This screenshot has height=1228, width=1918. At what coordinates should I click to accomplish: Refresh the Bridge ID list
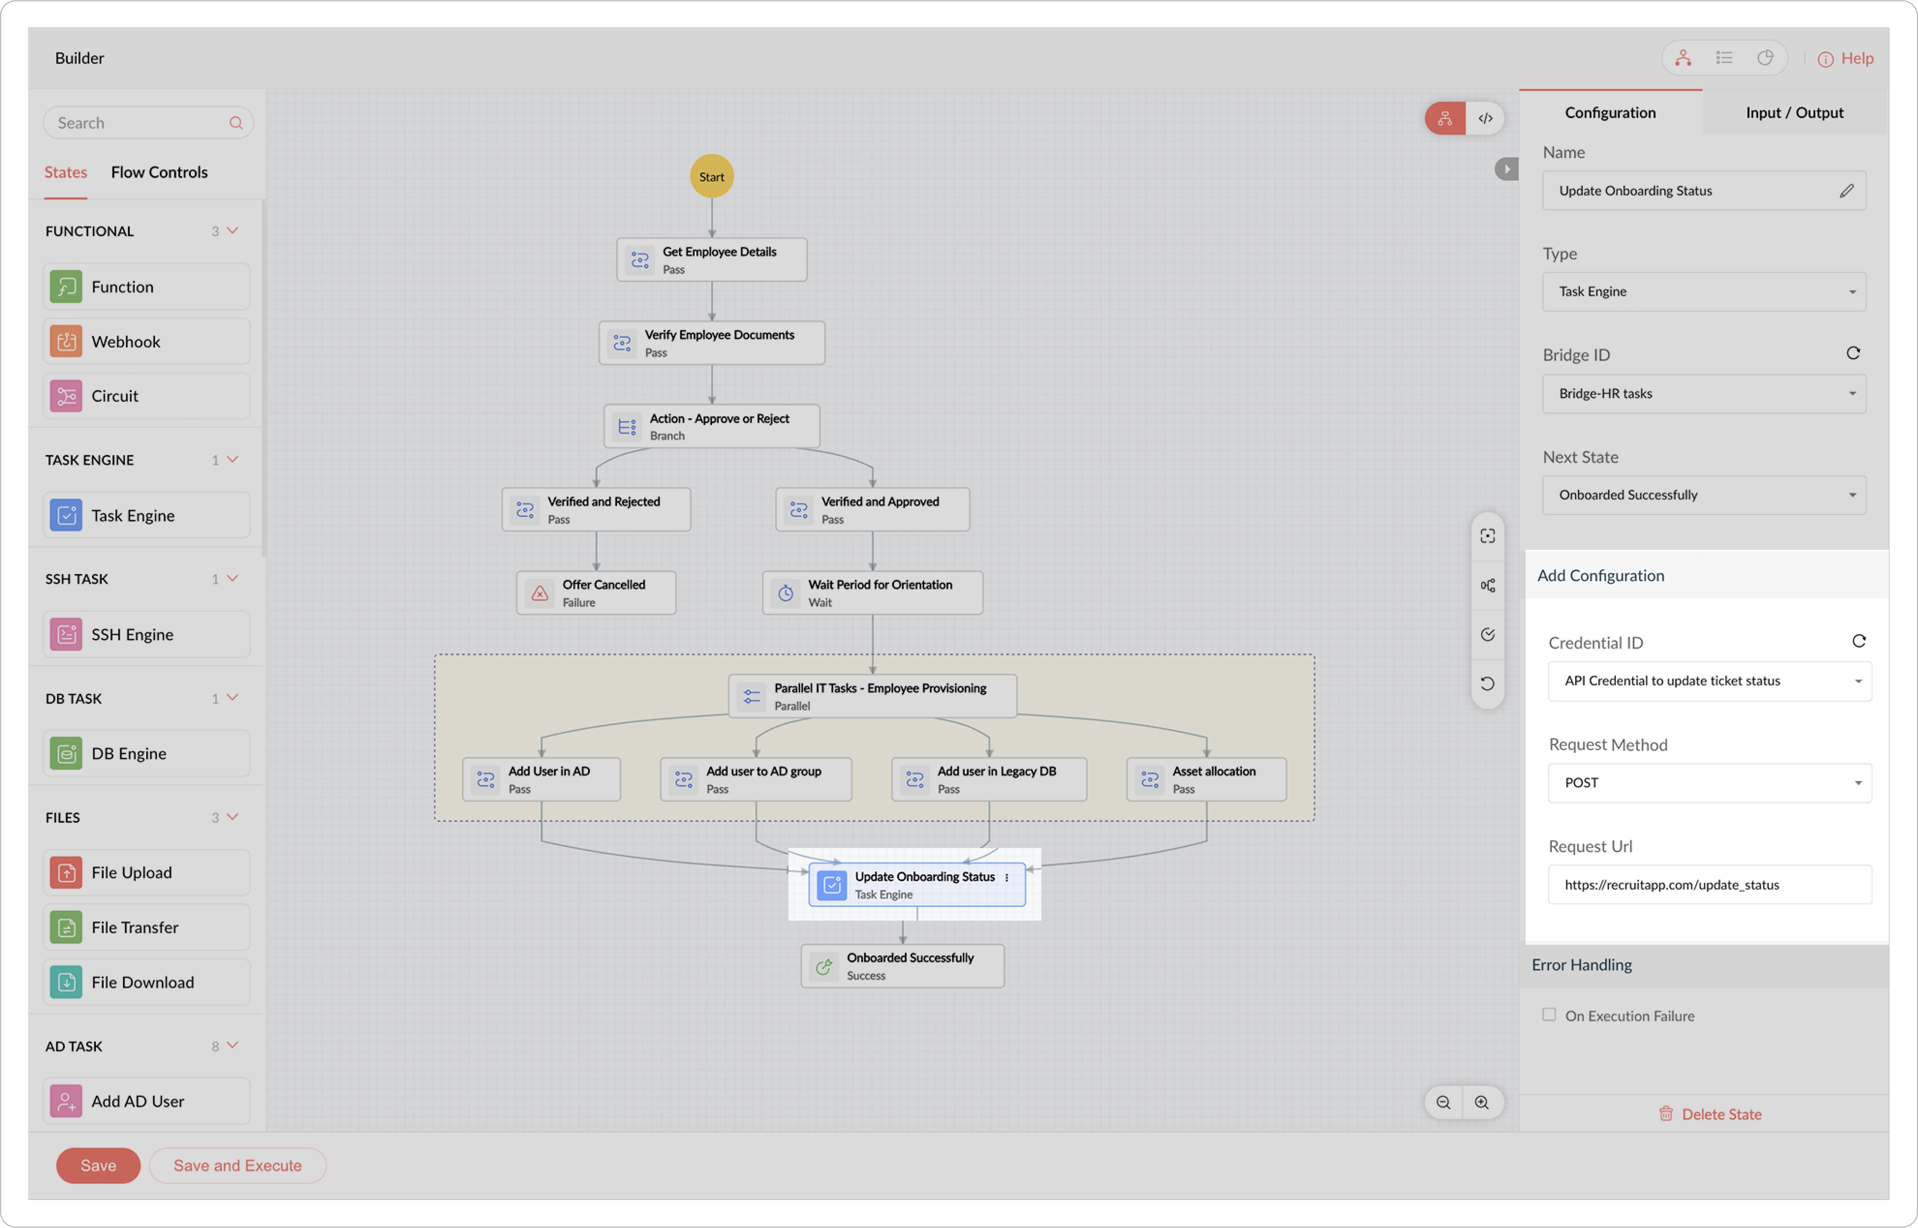click(x=1854, y=353)
